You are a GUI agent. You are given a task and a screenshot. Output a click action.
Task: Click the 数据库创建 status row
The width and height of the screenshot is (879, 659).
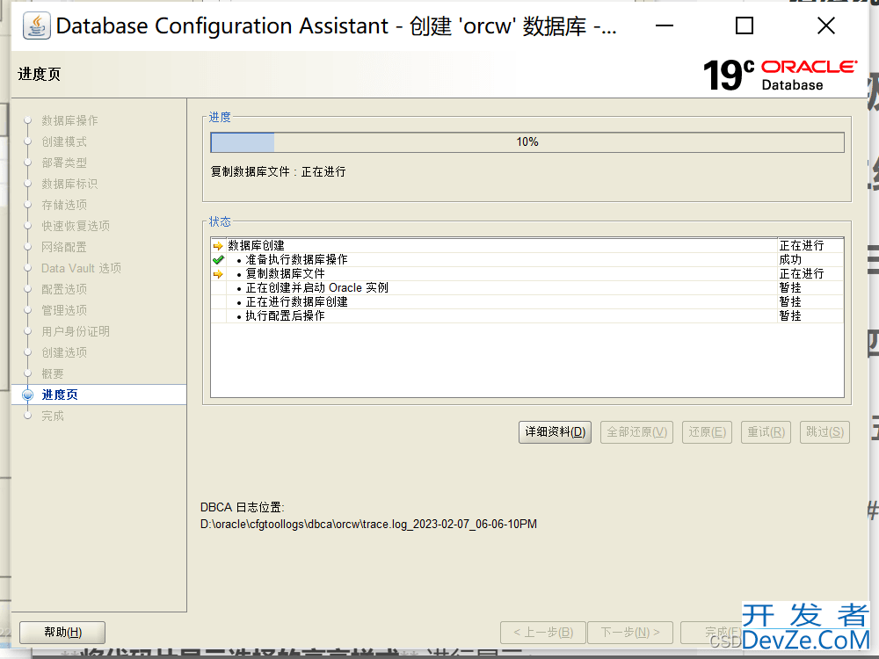[x=527, y=246]
